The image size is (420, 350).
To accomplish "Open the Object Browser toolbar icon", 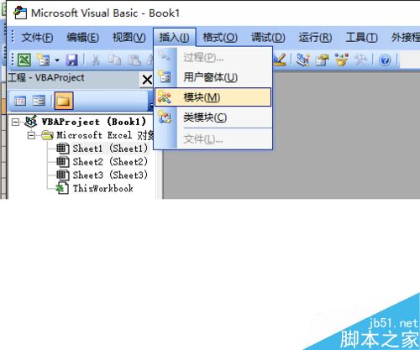I will pyautogui.click(x=342, y=60).
